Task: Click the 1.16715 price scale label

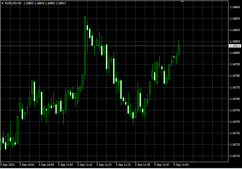Action: pyautogui.click(x=234, y=156)
